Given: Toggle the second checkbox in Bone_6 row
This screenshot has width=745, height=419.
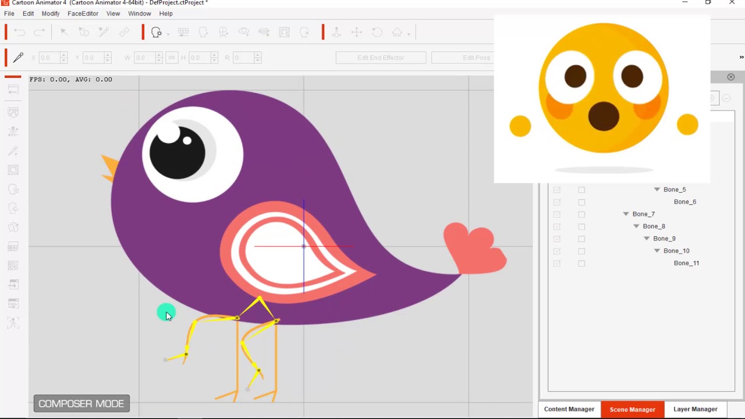Looking at the screenshot, I should tap(581, 202).
